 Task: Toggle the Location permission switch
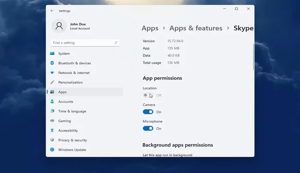[148, 95]
